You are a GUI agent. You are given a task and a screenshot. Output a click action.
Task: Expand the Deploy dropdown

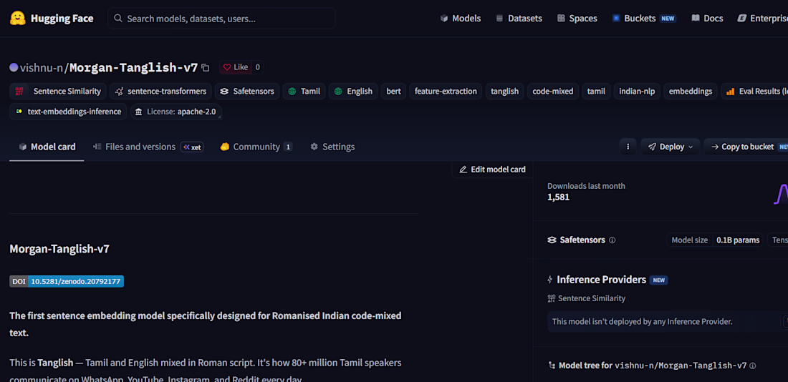coord(670,147)
